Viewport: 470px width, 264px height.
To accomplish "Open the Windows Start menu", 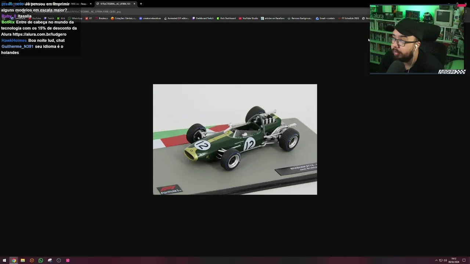I will point(4,260).
